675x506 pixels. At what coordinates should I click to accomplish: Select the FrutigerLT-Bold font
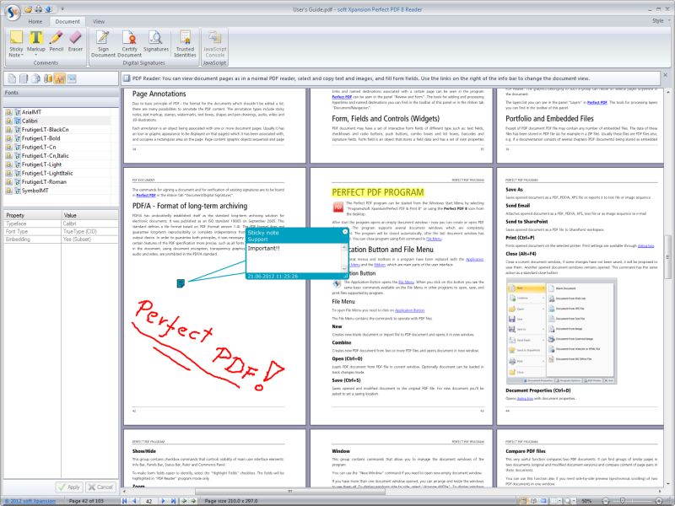click(40, 138)
